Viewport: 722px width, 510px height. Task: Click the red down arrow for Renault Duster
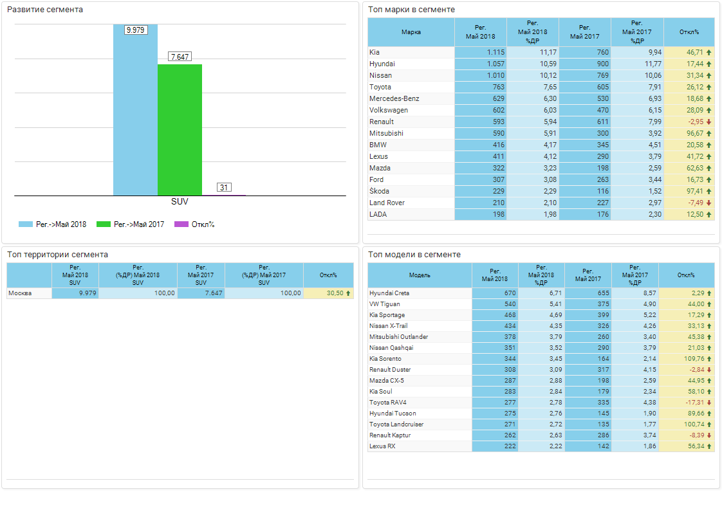click(x=708, y=370)
